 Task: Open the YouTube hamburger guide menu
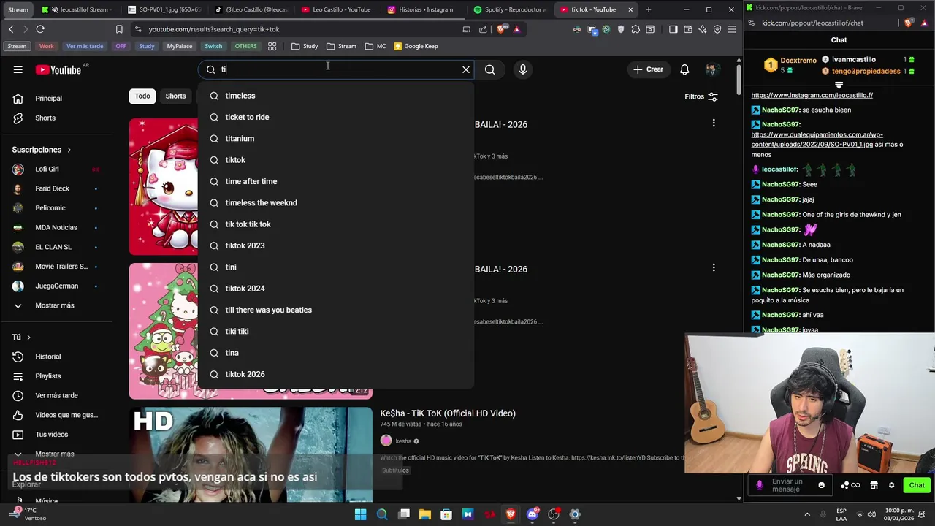pos(18,69)
